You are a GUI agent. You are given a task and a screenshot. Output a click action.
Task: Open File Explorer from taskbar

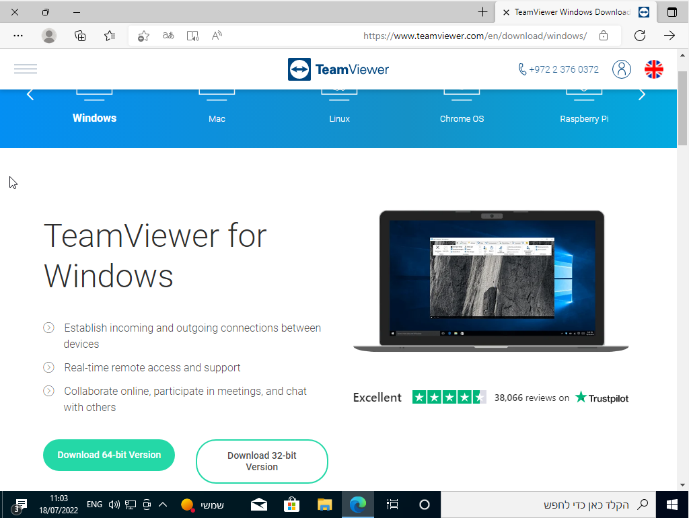click(x=325, y=505)
